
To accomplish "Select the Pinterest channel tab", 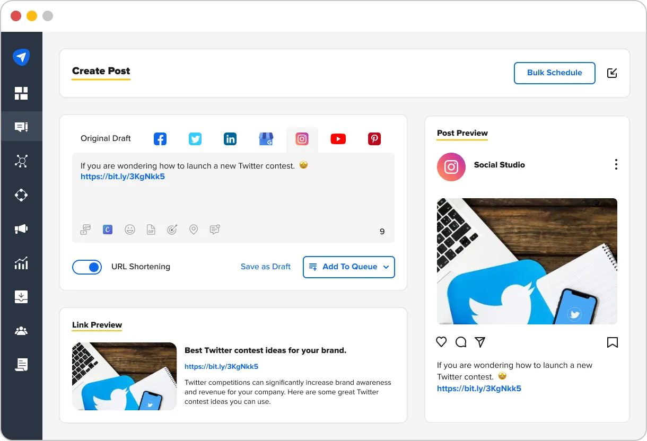I will pos(374,138).
